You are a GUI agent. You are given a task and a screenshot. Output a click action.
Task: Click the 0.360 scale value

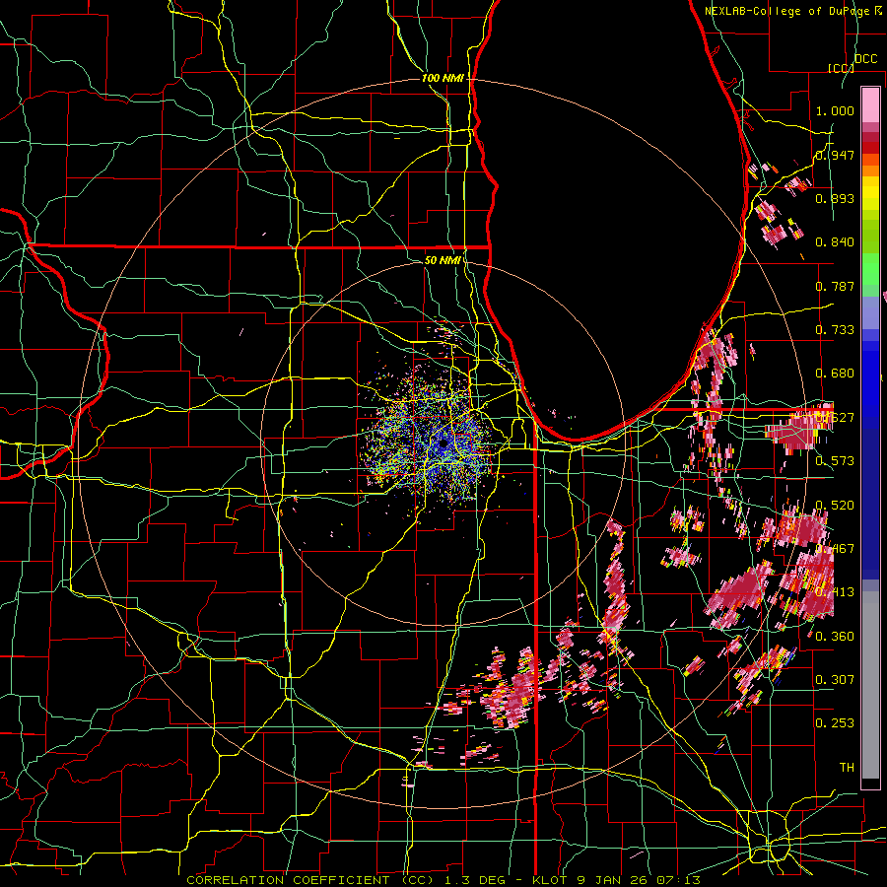835,637
